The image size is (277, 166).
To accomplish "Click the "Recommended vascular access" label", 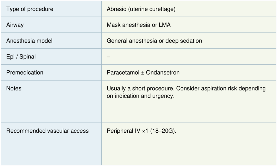I will (47, 131).
